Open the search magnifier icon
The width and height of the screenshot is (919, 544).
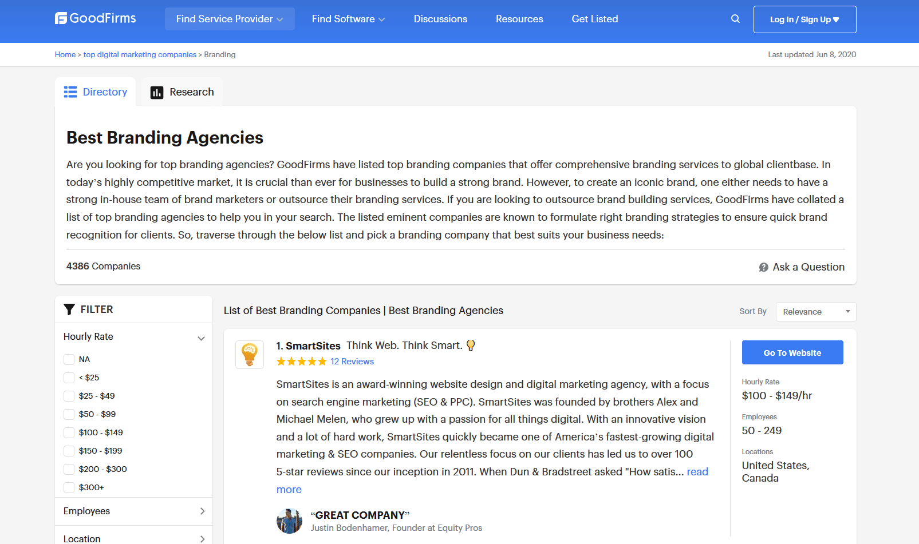[735, 19]
